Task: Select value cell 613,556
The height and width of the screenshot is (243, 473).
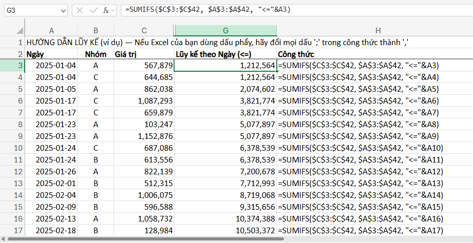Action: pyautogui.click(x=144, y=159)
